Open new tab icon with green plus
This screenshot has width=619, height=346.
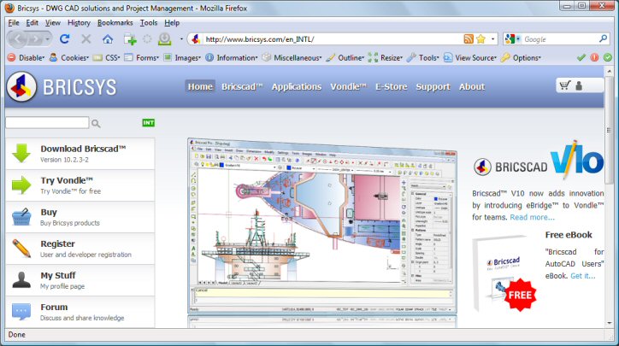click(130, 39)
